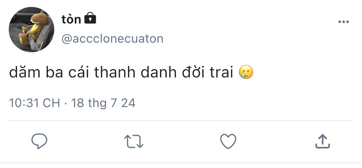
Task: Like the tweet with the heart icon
Action: (228, 142)
